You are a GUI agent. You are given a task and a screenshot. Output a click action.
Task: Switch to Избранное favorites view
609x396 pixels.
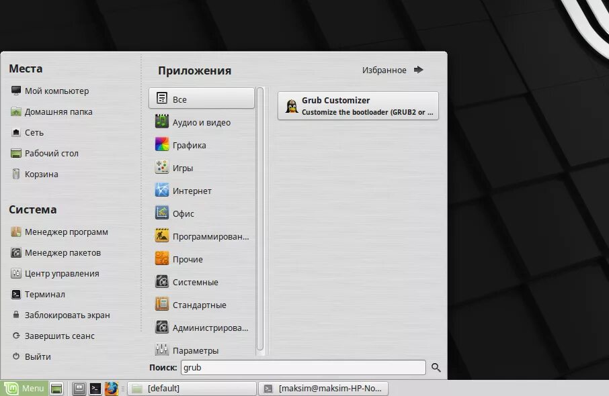(393, 70)
